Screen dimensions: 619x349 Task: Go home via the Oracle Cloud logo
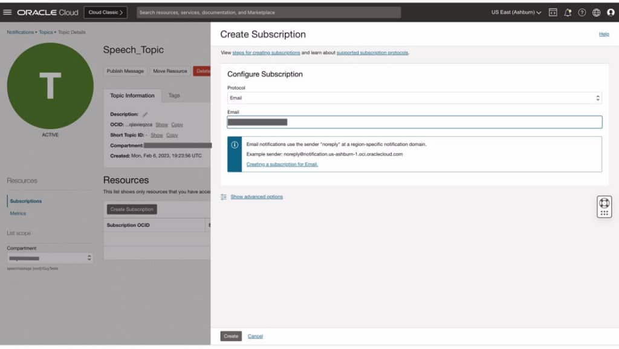pyautogui.click(x=47, y=11)
